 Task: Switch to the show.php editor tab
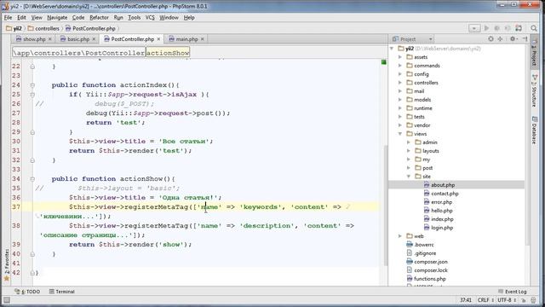coord(34,39)
